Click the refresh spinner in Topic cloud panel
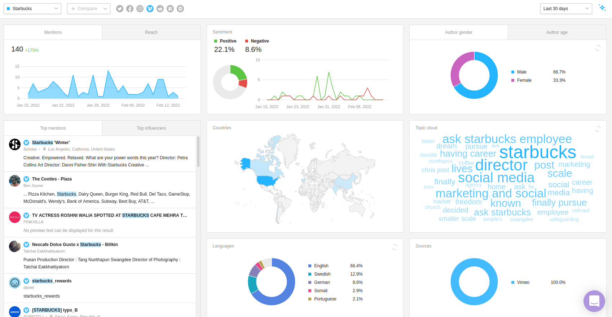Viewport: 612px width, 317px height. pyautogui.click(x=598, y=129)
